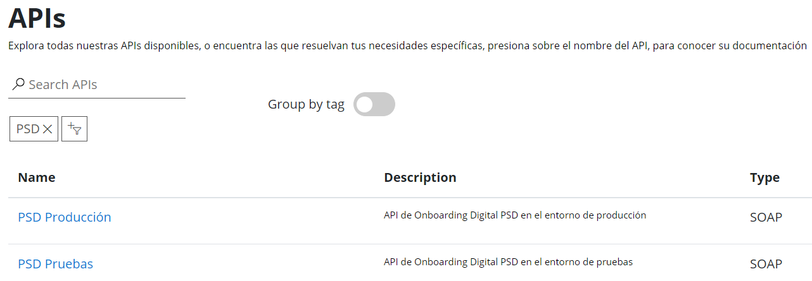Click the Group by tag label
Viewport: 812px width, 281px height.
tap(306, 104)
